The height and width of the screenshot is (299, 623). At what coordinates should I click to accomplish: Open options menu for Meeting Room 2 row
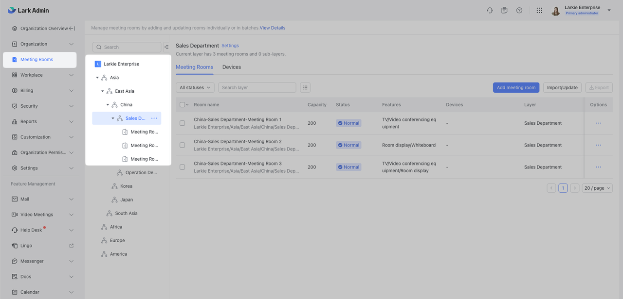598,145
